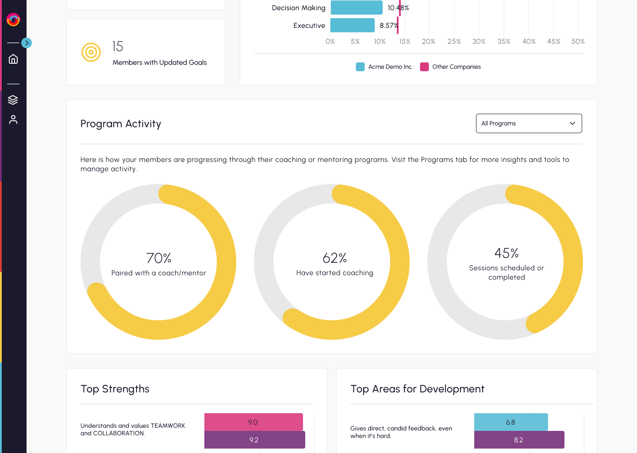637x453 pixels.
Task: Open the All Programs dropdown
Action: pos(529,123)
